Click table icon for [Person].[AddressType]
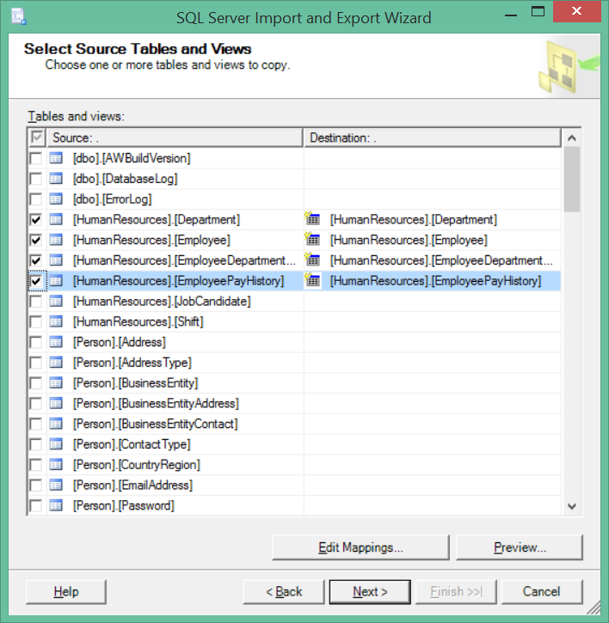609x623 pixels. (x=56, y=363)
